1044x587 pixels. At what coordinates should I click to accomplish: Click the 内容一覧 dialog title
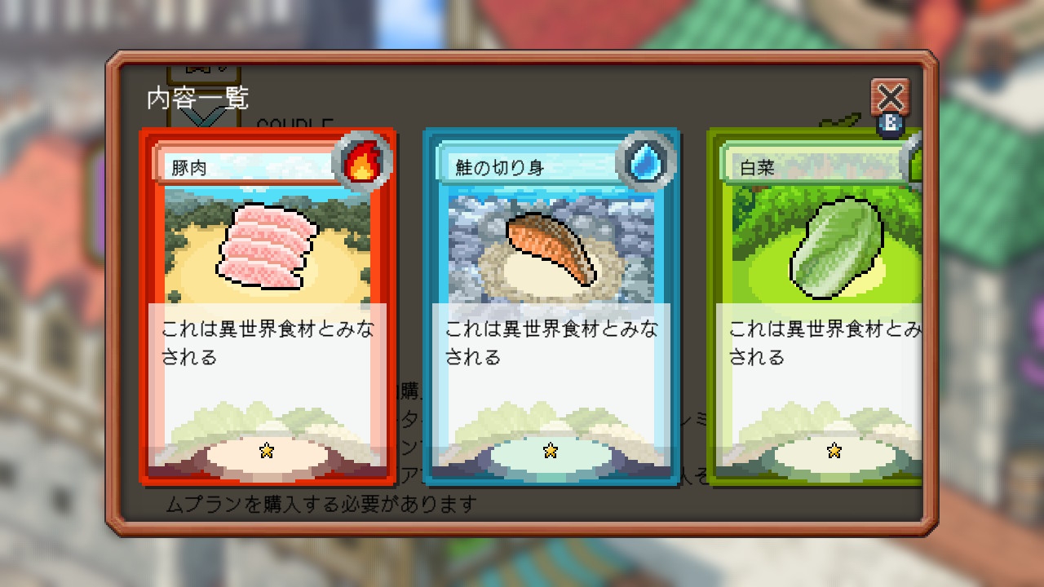tap(197, 99)
